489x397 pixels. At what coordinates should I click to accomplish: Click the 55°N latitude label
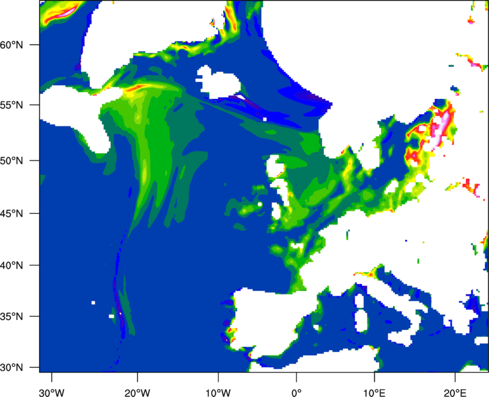click(12, 105)
